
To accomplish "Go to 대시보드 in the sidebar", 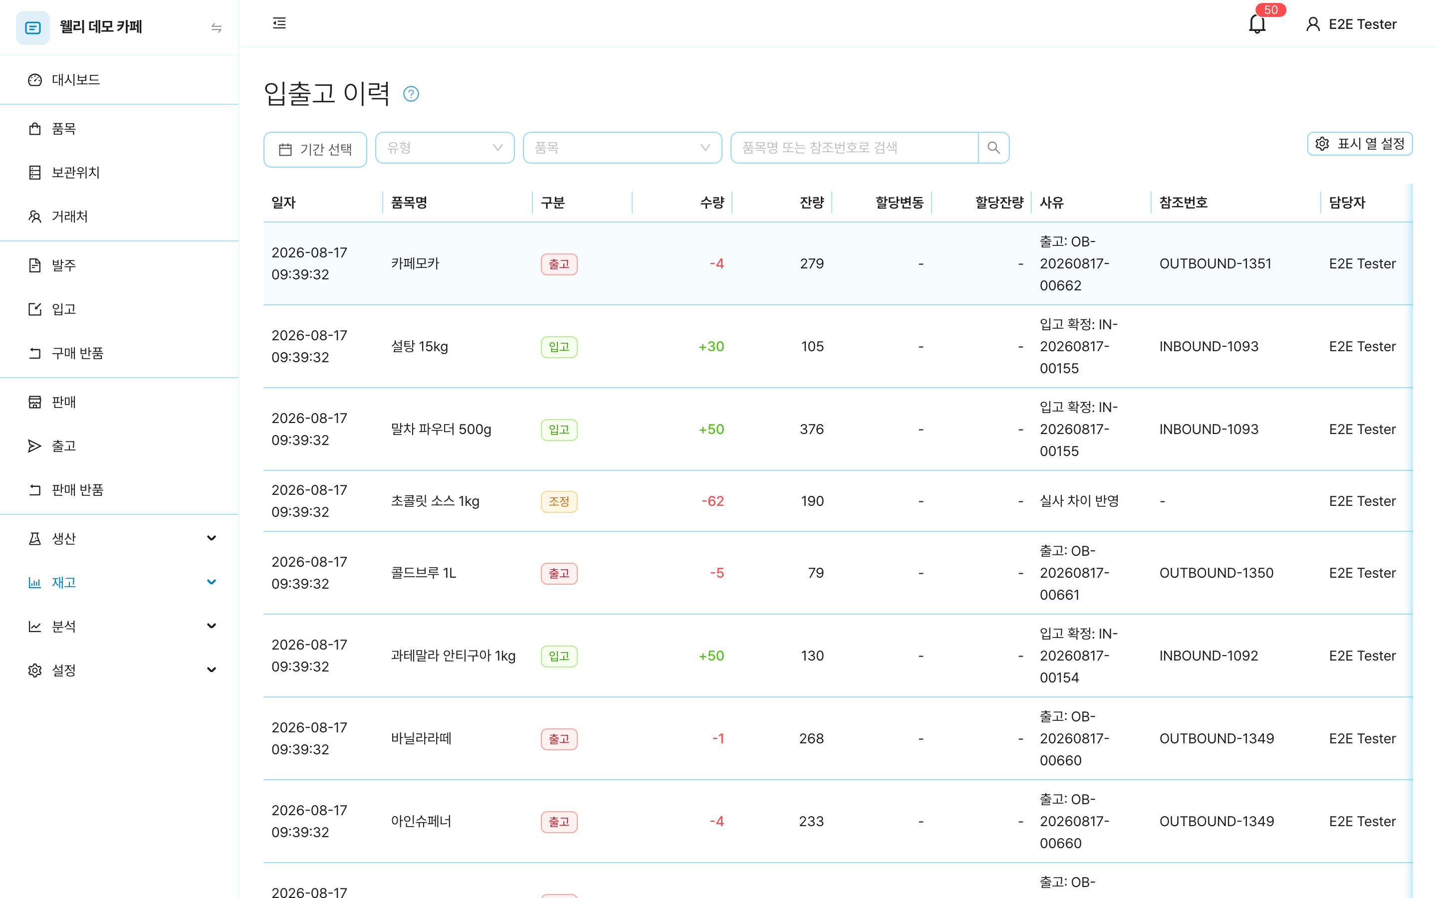I will tap(119, 80).
